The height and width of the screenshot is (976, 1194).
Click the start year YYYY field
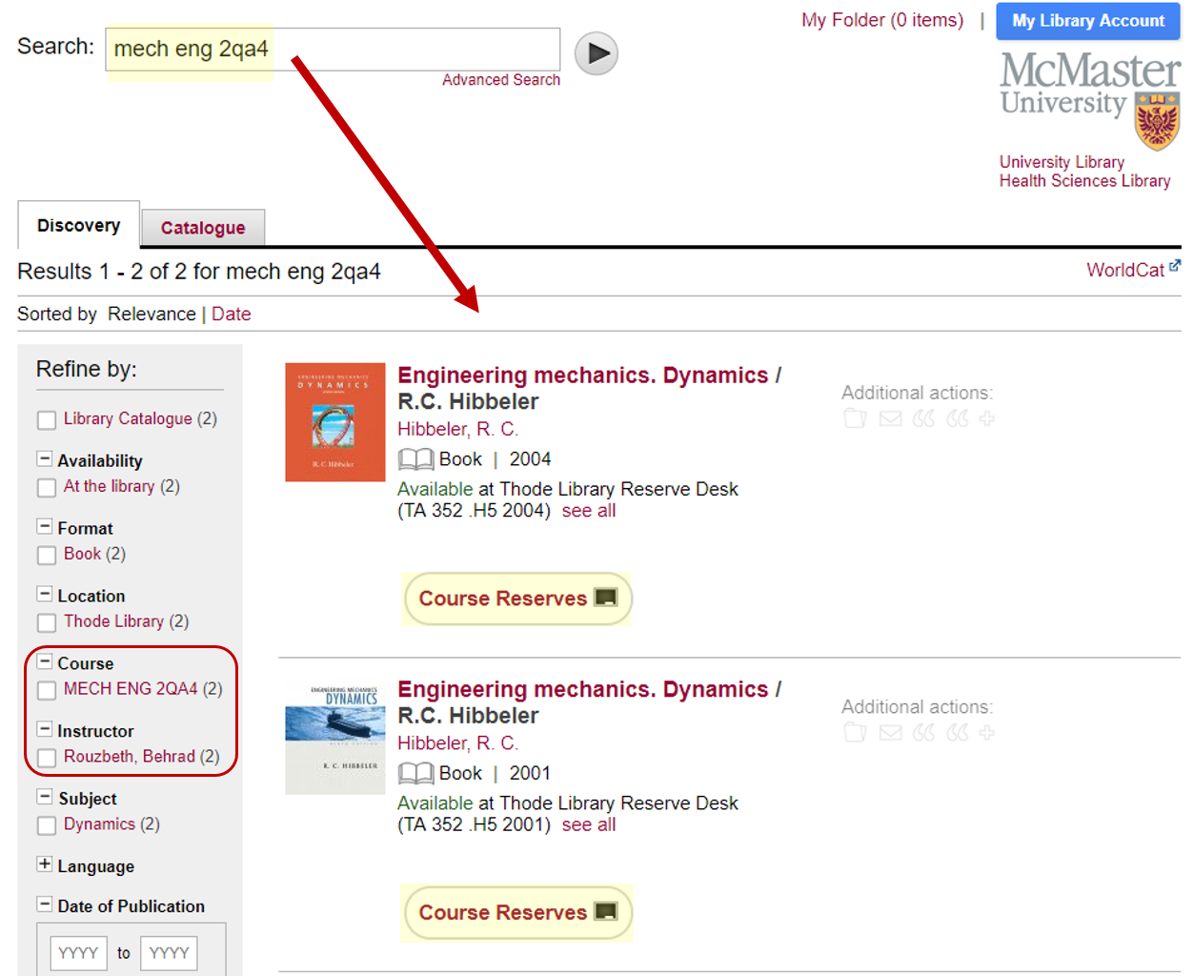coord(78,952)
